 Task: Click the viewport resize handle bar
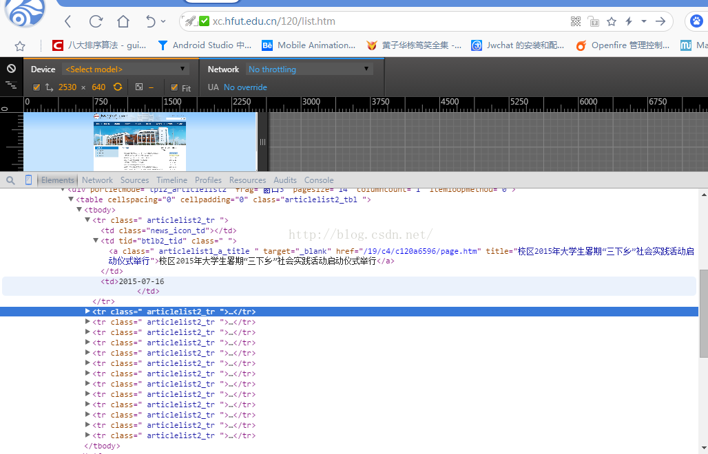pos(262,142)
